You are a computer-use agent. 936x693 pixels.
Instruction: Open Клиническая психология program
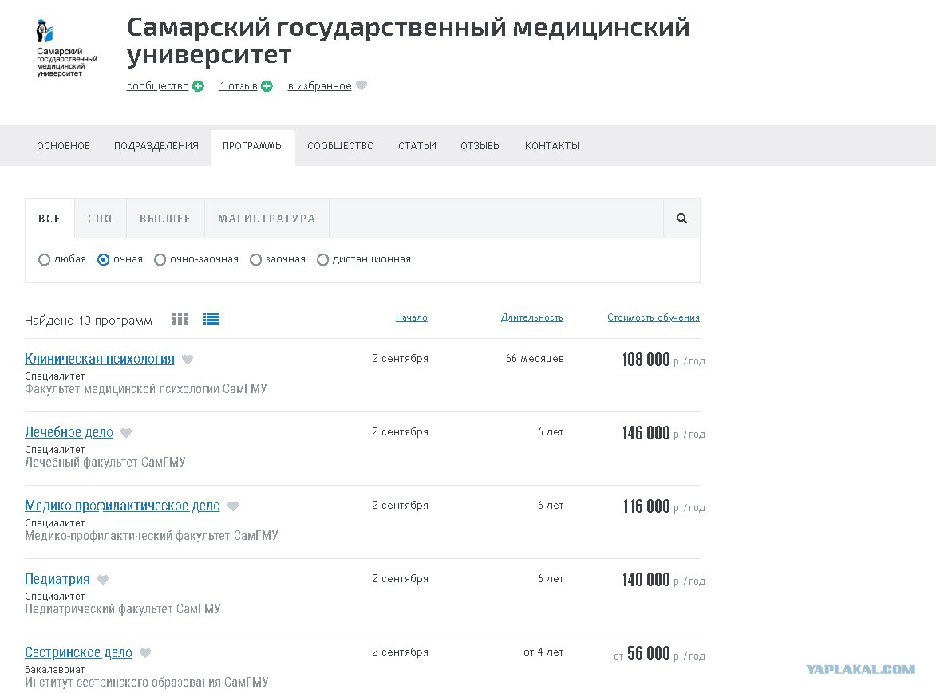(x=100, y=359)
